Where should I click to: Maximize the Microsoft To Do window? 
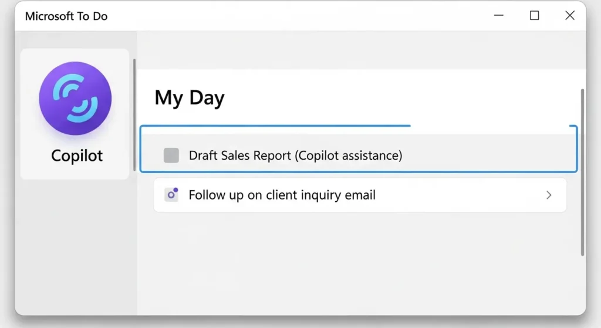[x=534, y=16]
